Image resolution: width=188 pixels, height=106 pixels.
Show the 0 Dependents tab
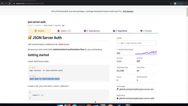click(120, 31)
